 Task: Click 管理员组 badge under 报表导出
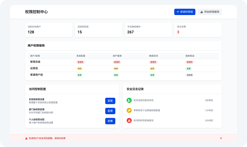pos(190,62)
